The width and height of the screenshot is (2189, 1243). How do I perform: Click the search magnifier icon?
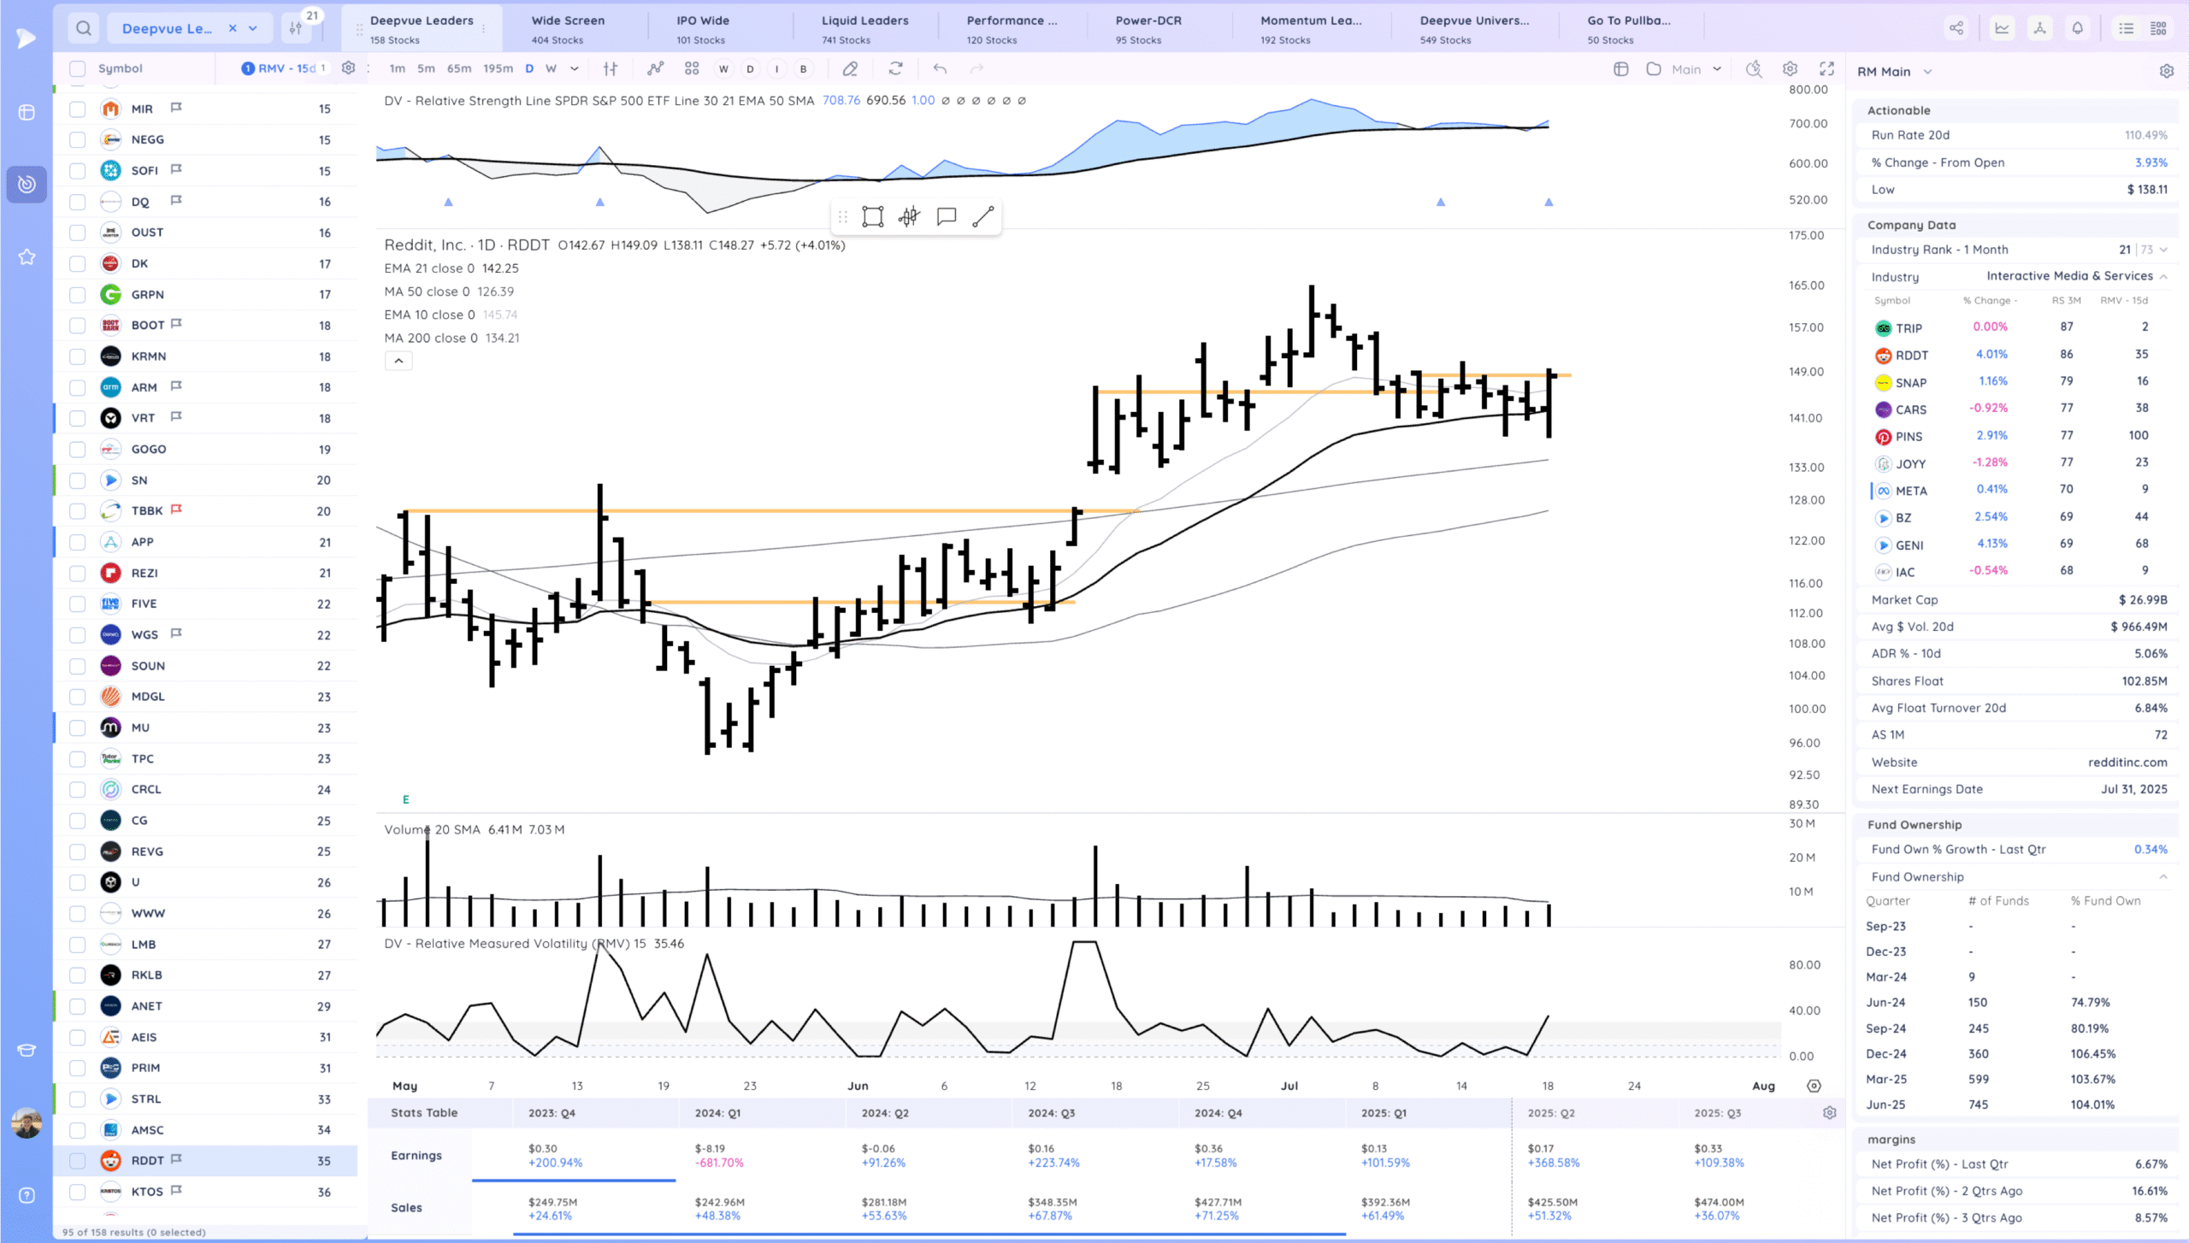click(83, 28)
